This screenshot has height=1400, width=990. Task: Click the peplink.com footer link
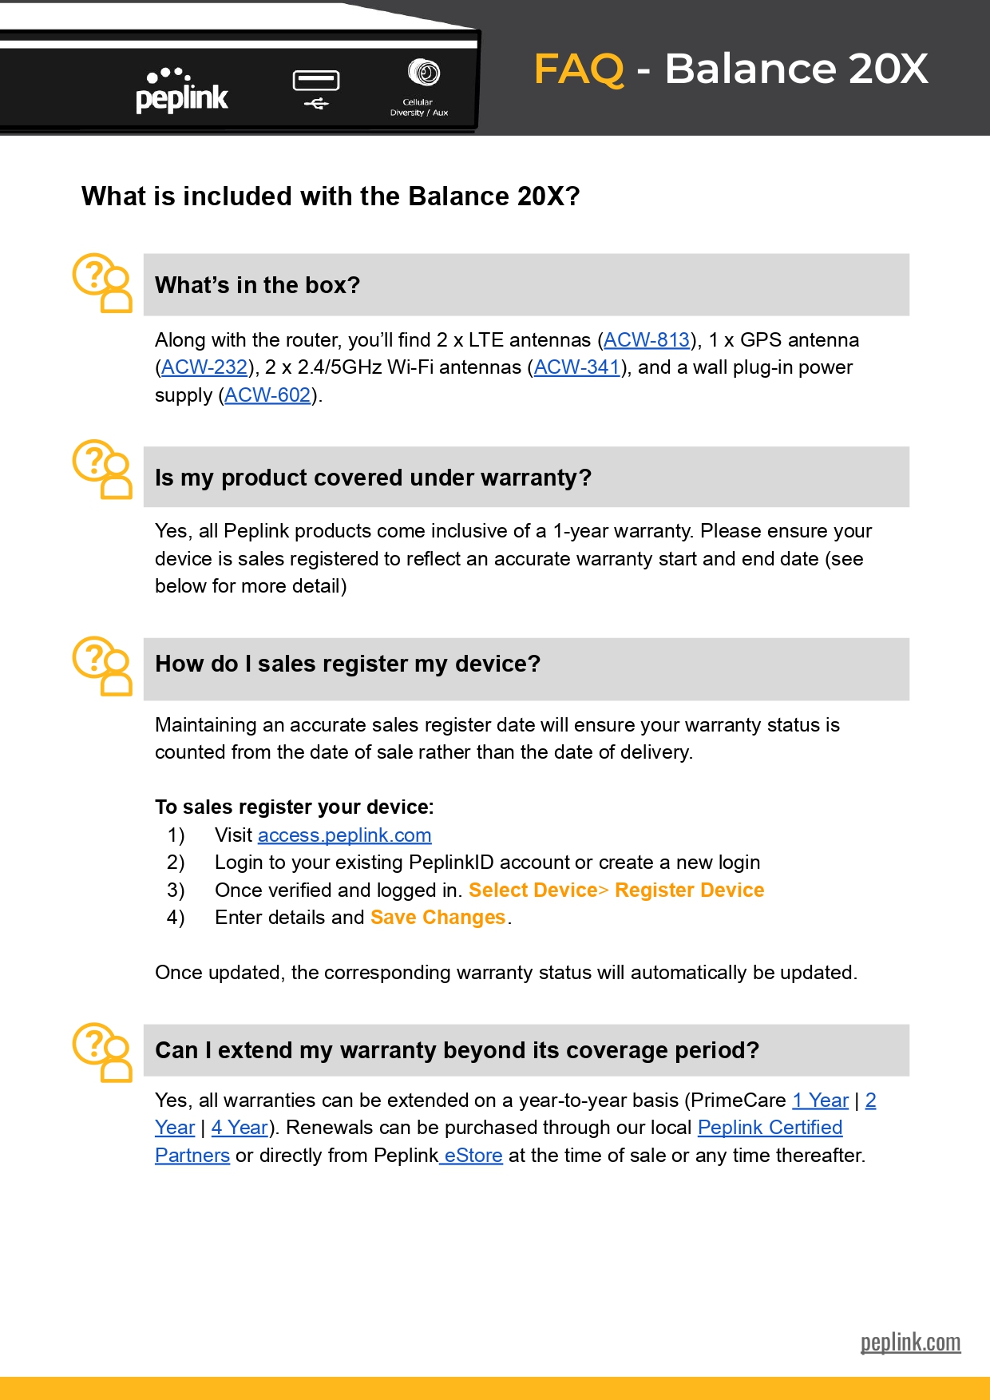(x=910, y=1342)
